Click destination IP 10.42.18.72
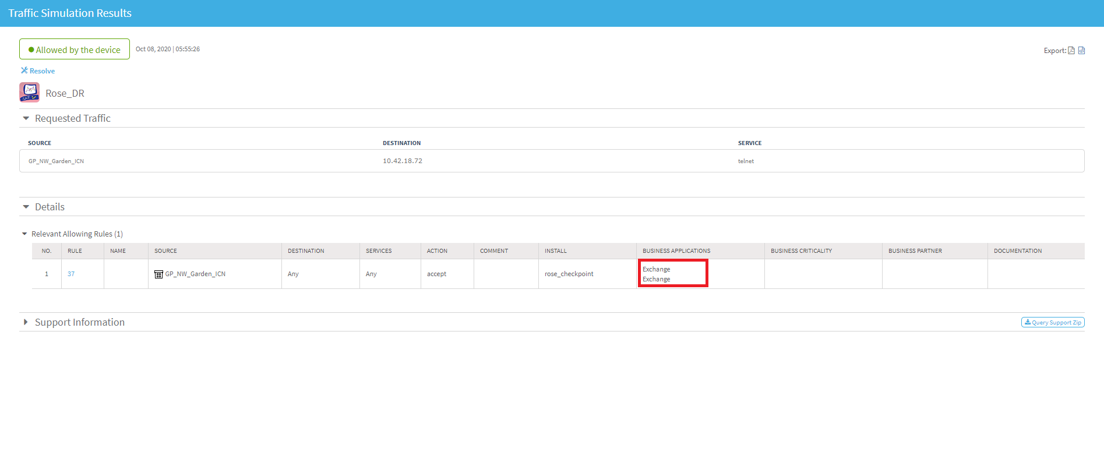 (x=403, y=161)
